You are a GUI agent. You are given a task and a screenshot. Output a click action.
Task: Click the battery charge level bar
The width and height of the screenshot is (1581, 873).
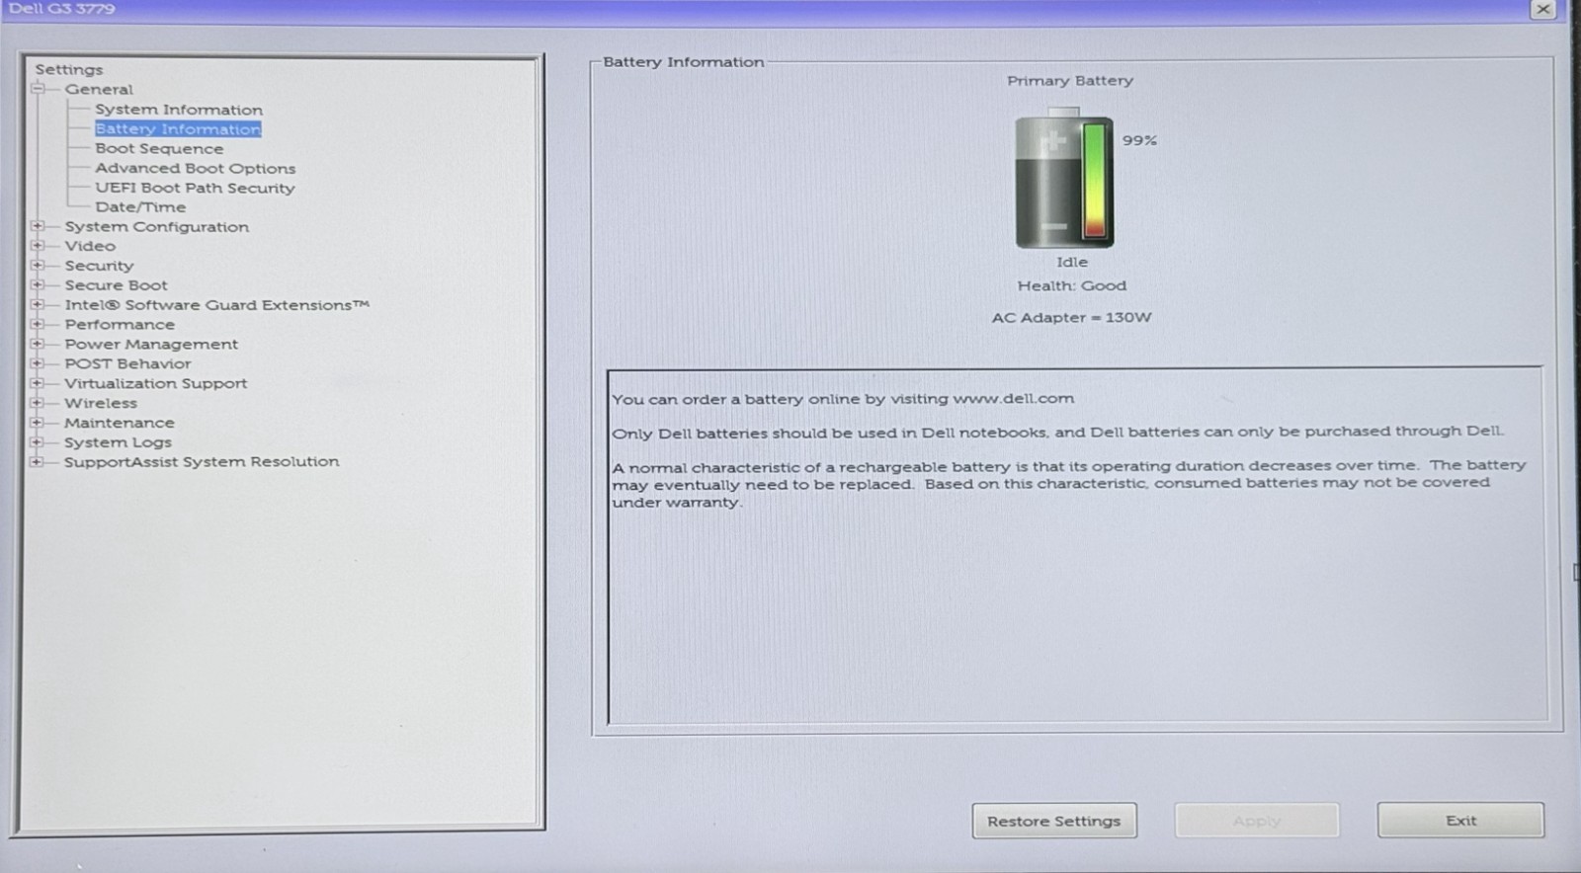(x=1095, y=180)
